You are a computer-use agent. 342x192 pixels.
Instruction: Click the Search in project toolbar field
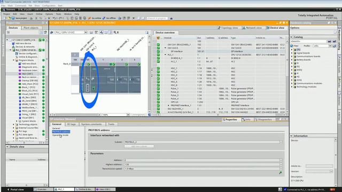tap(157, 18)
